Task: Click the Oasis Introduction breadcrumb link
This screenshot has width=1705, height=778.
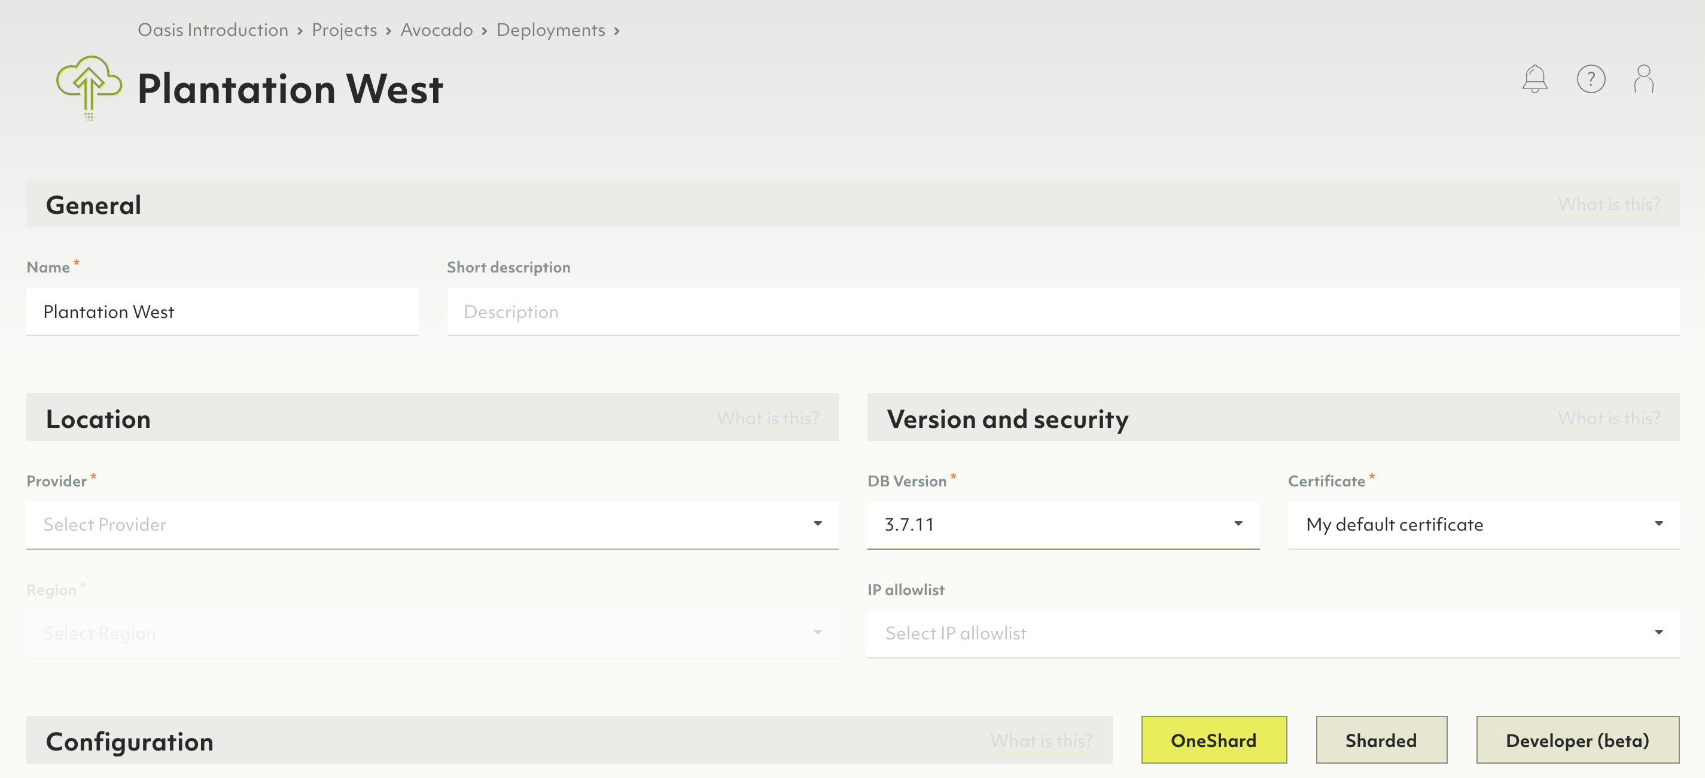Action: point(212,30)
